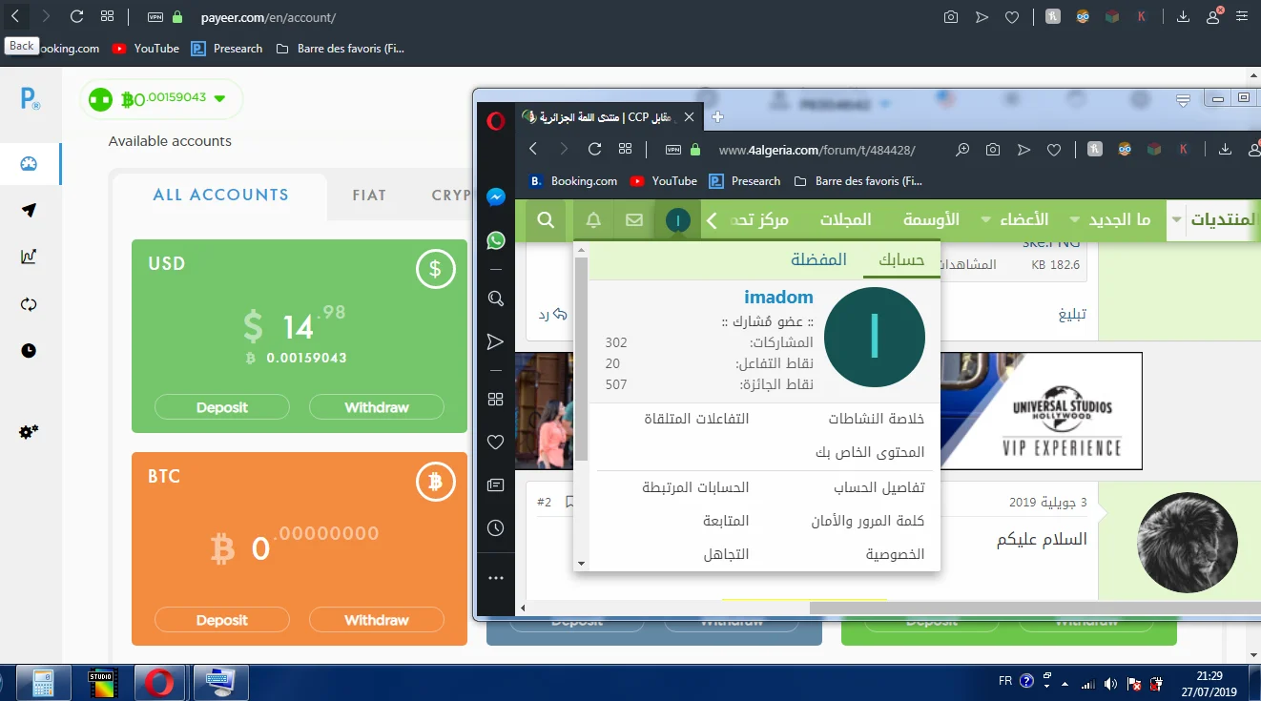Open Payeer transfer paper plane icon
The width and height of the screenshot is (1261, 701).
[x=29, y=211]
